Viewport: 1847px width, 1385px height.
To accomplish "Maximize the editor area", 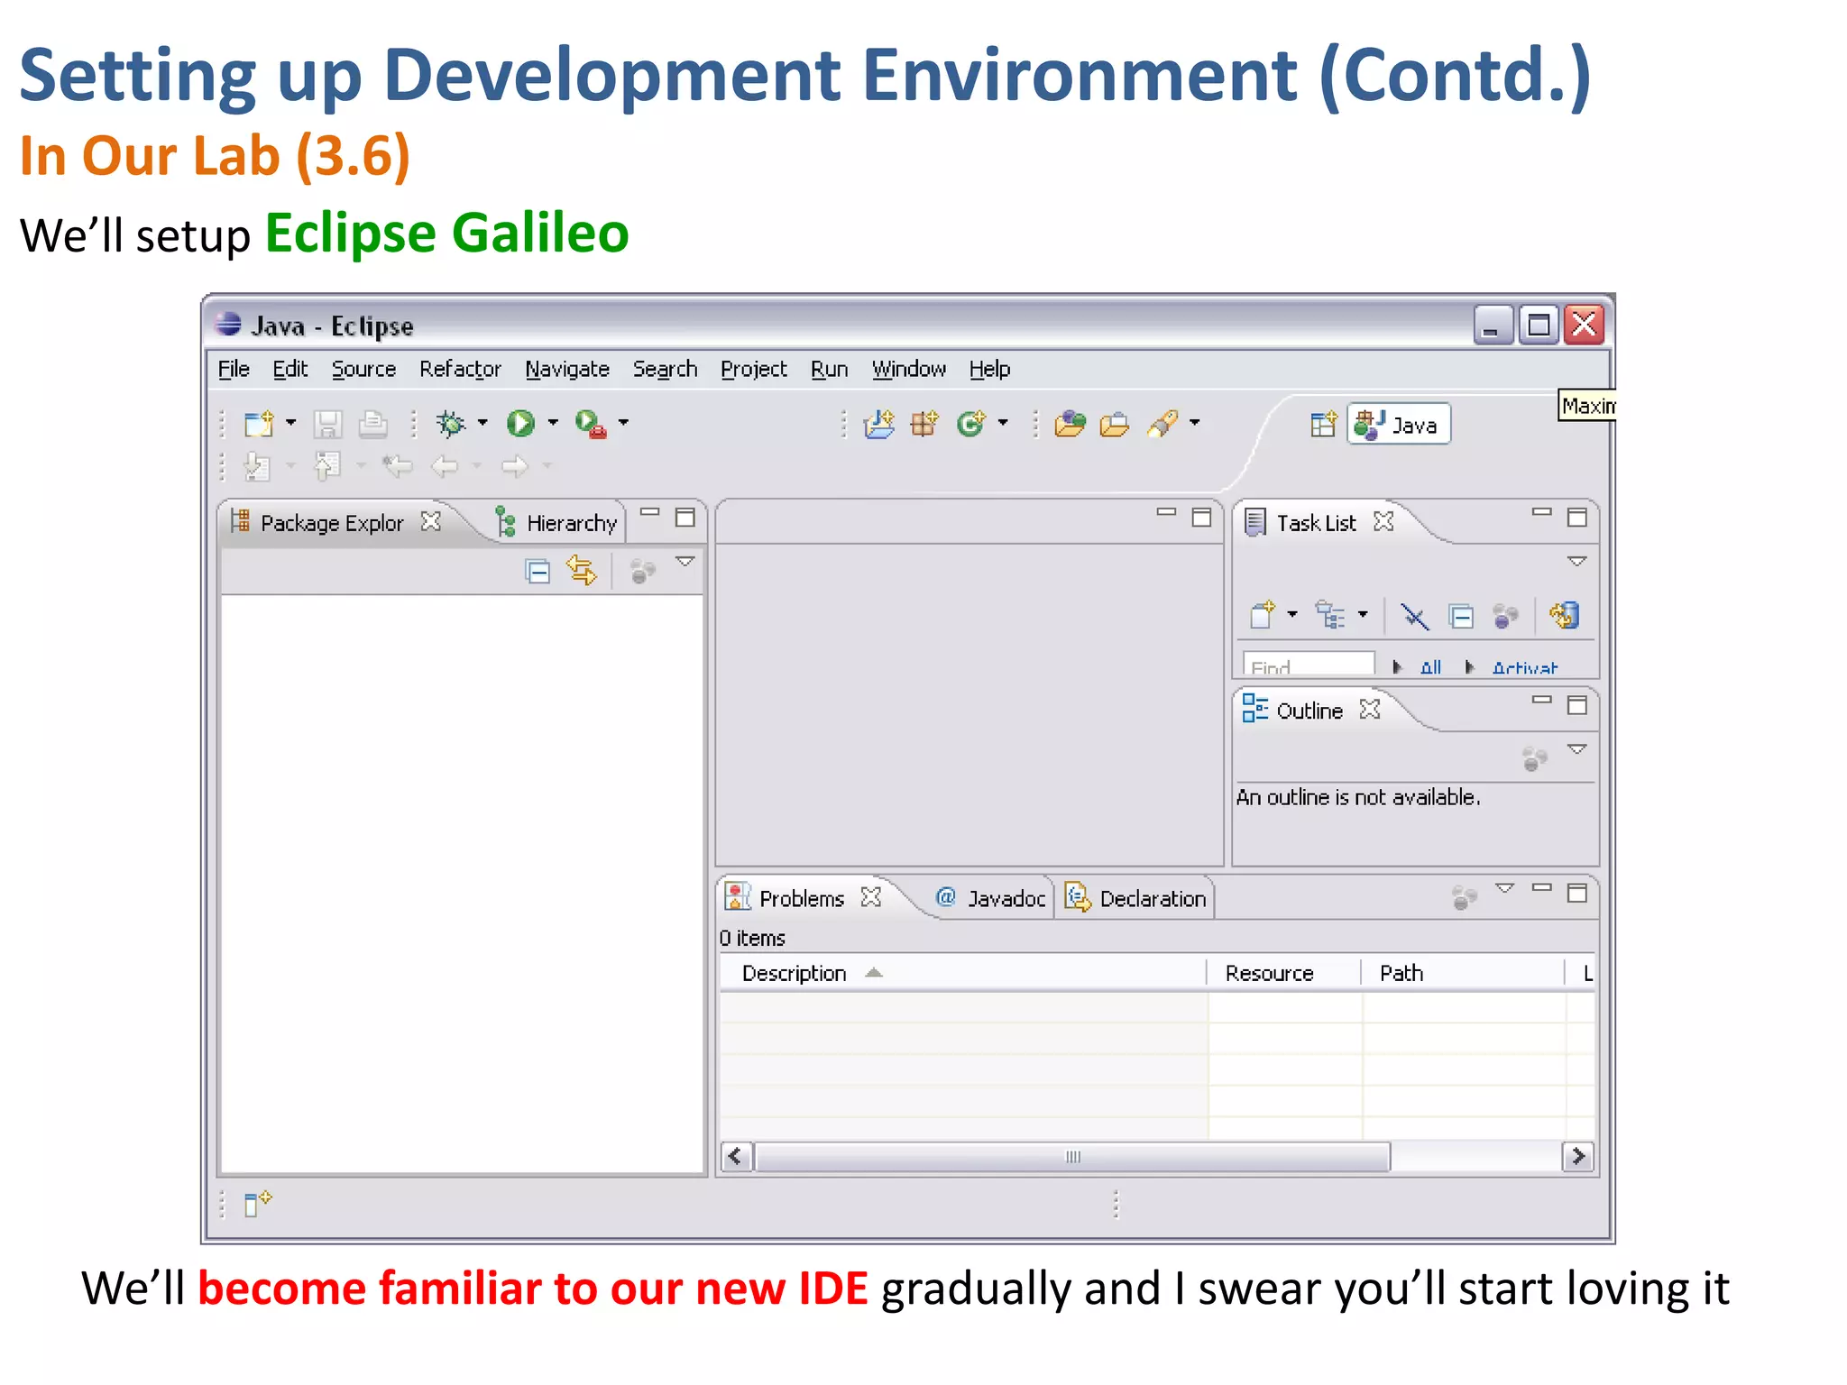I will tap(1201, 518).
